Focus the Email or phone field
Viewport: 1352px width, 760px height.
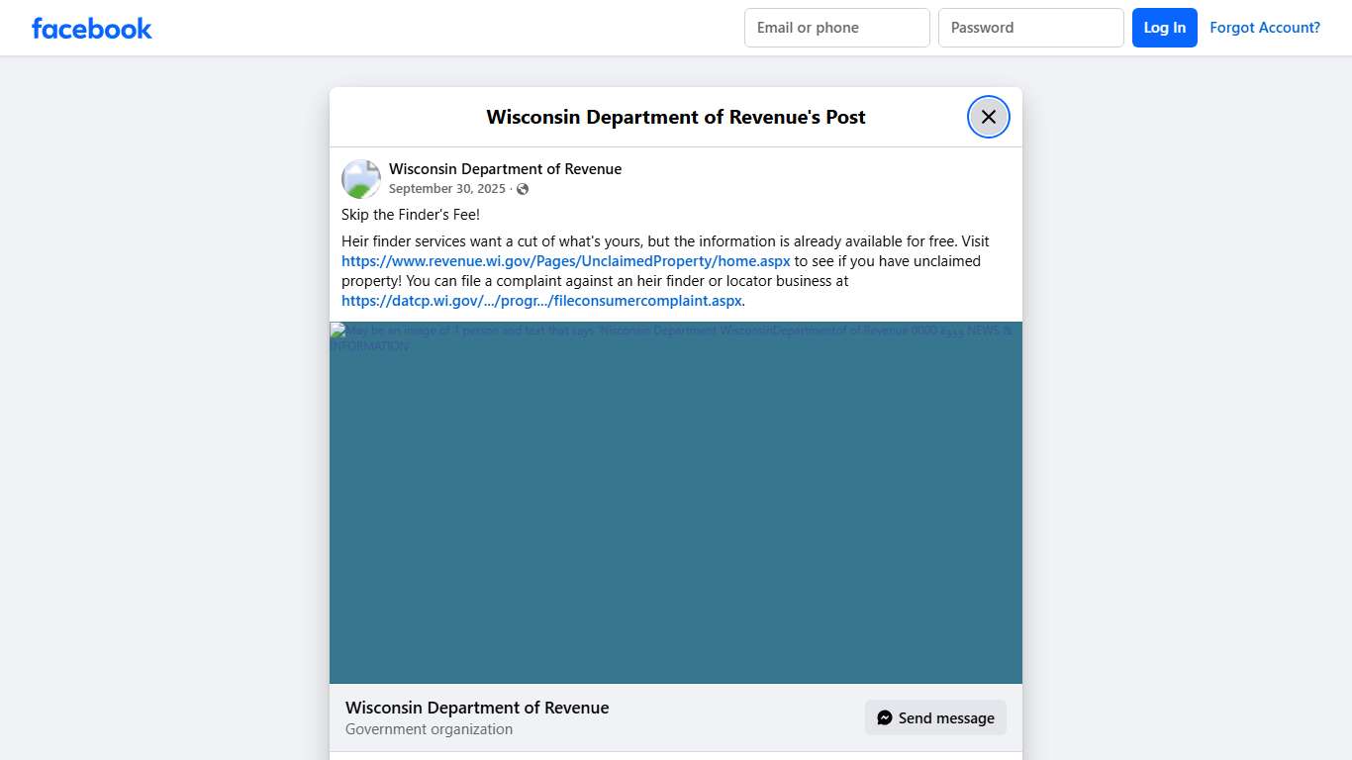coord(836,27)
